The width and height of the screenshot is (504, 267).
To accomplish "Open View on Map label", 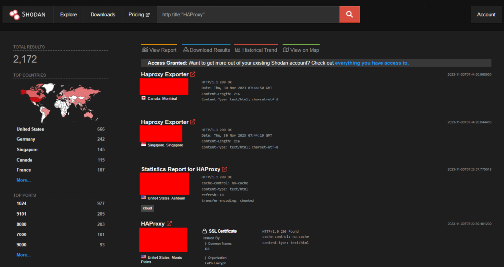I will [305, 50].
